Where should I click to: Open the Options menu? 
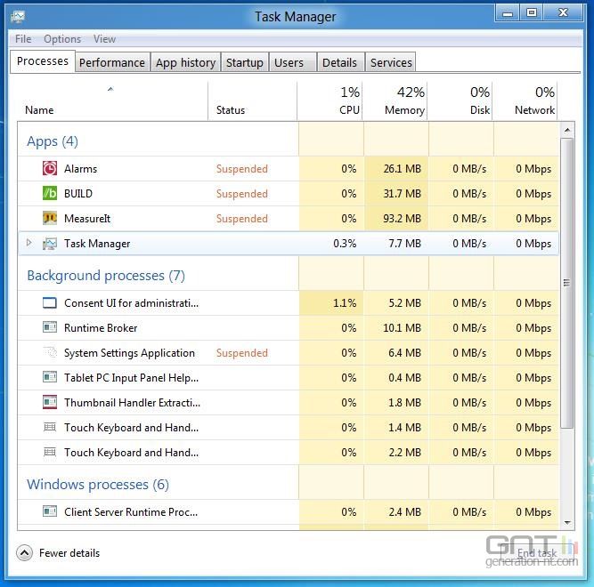coord(62,39)
